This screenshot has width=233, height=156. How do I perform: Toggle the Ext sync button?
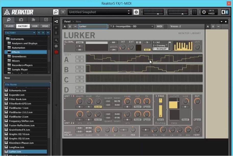coord(147,50)
